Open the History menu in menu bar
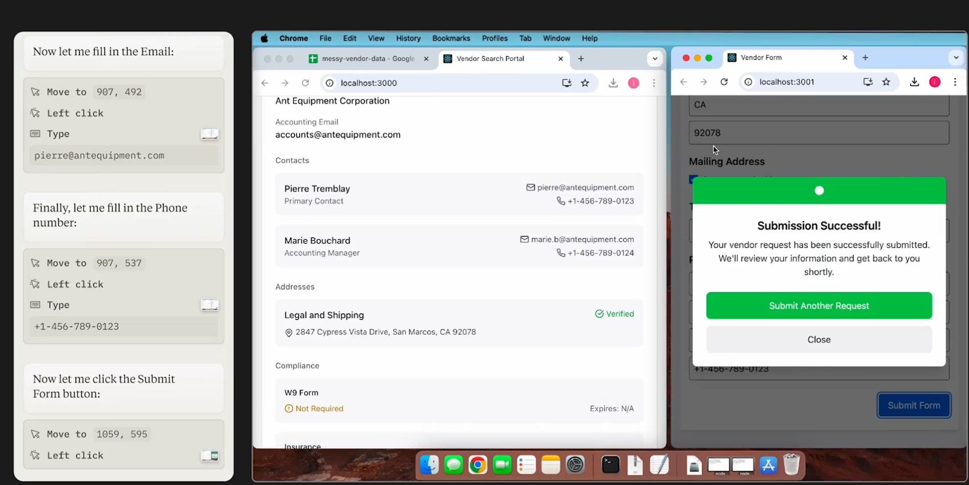The height and width of the screenshot is (485, 969). tap(408, 38)
